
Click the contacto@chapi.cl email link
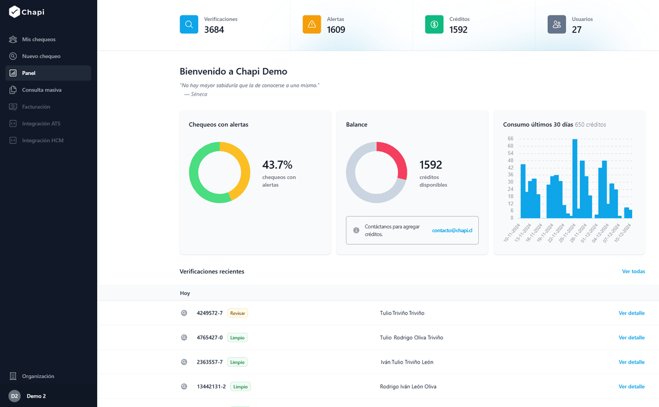click(452, 230)
